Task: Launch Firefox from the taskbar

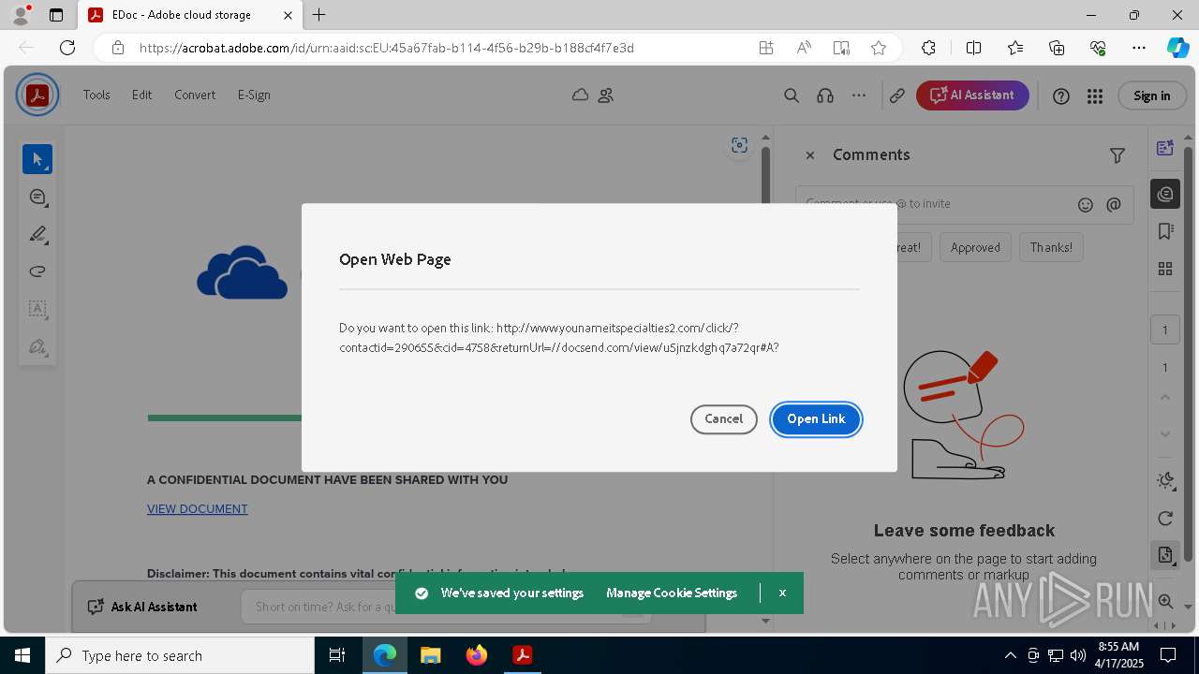Action: pos(477,655)
